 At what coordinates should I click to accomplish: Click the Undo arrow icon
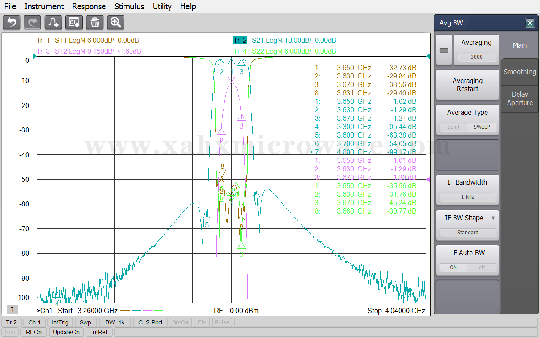click(12, 22)
